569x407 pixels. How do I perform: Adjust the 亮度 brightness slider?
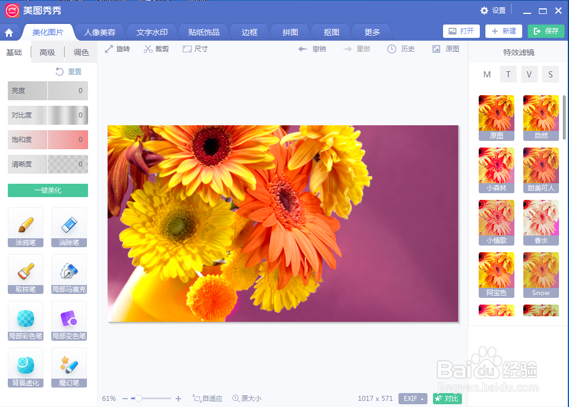(x=48, y=91)
